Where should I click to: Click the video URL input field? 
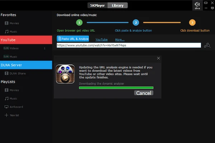click(x=129, y=45)
